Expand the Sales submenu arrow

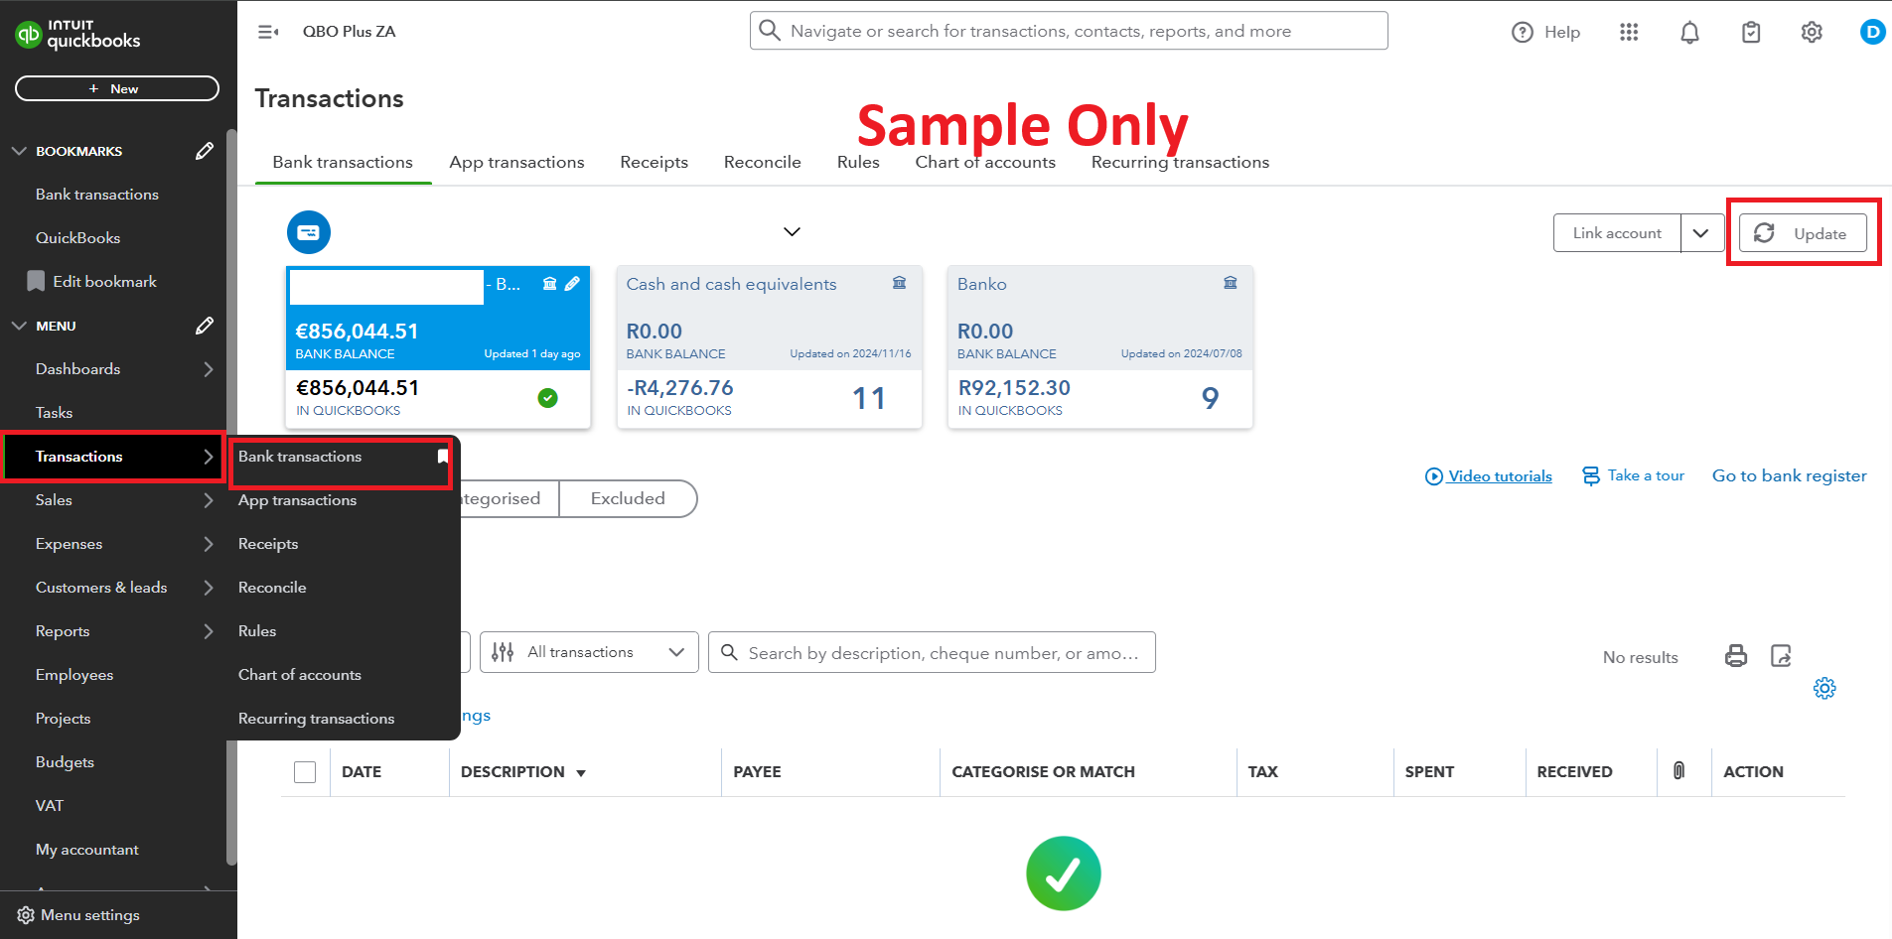click(208, 500)
